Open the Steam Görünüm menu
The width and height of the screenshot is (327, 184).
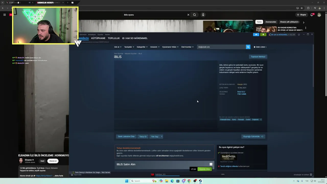click(83, 34)
